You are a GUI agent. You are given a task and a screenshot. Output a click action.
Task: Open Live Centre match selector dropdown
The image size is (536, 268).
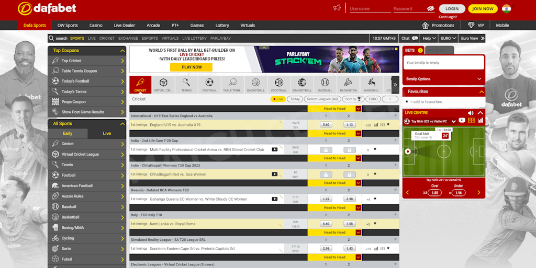454,121
